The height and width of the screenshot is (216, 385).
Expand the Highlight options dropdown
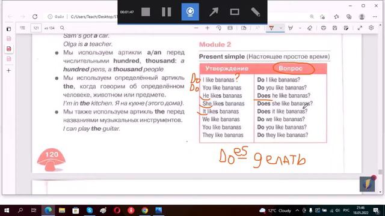click(300, 28)
